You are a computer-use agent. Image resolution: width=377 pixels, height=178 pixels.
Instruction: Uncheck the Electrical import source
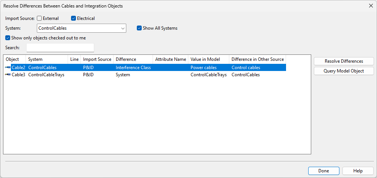pos(73,18)
